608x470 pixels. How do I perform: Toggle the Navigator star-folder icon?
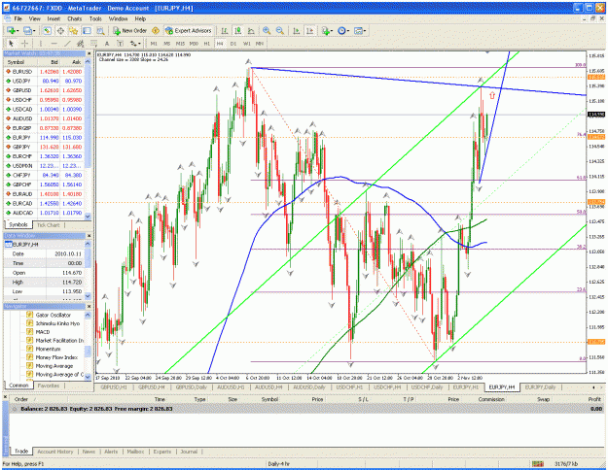pos(73,30)
